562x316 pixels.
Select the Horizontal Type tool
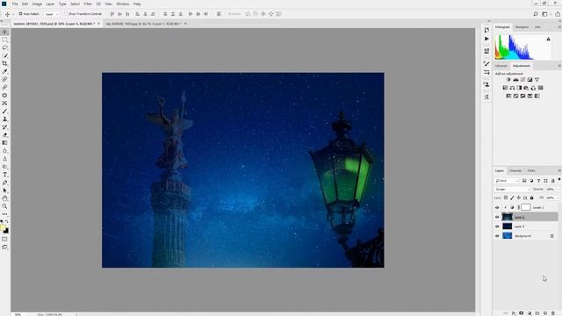click(4, 175)
